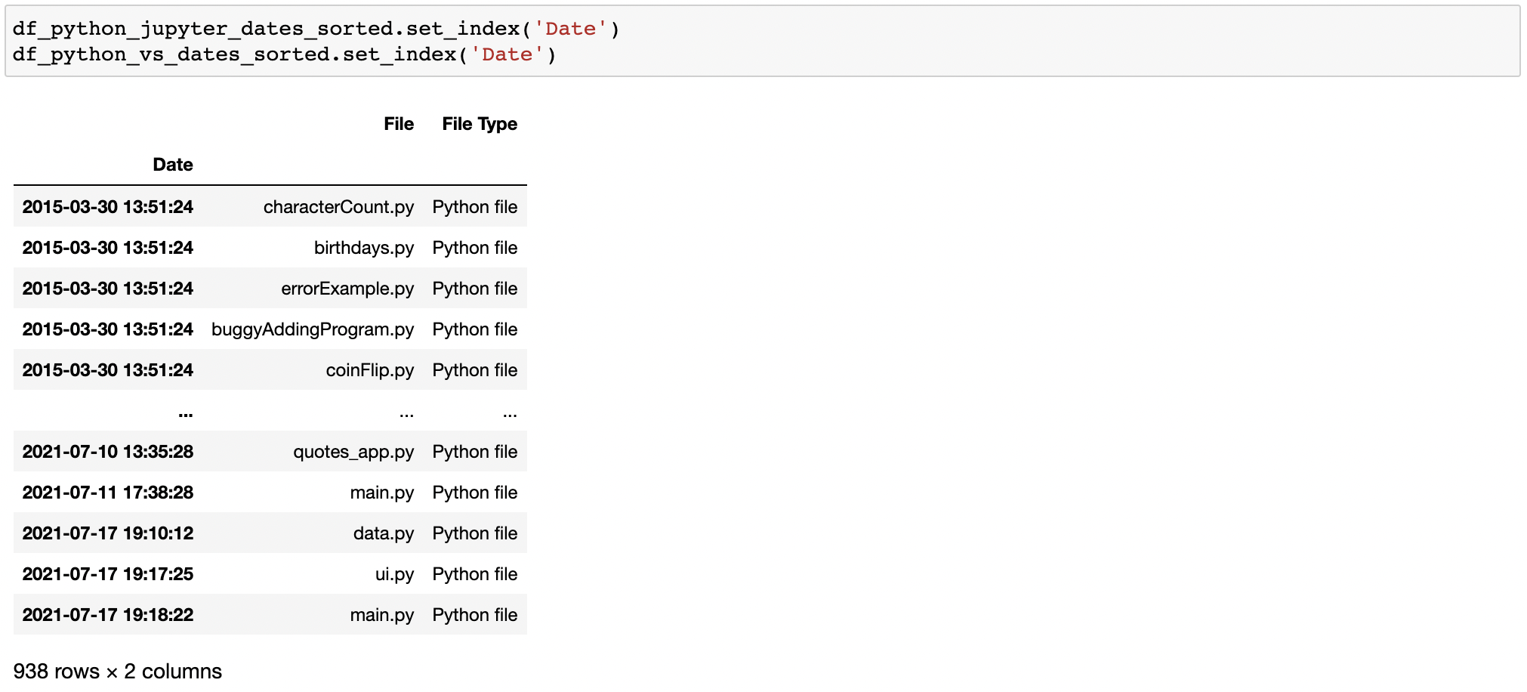Place the cursor in the df_python_jupyter_dates_sorted line
This screenshot has height=692, width=1527.
(316, 29)
